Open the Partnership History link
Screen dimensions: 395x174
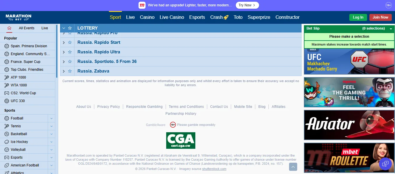point(181,114)
